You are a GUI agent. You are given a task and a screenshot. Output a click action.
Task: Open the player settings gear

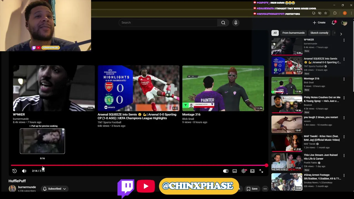[244, 171]
